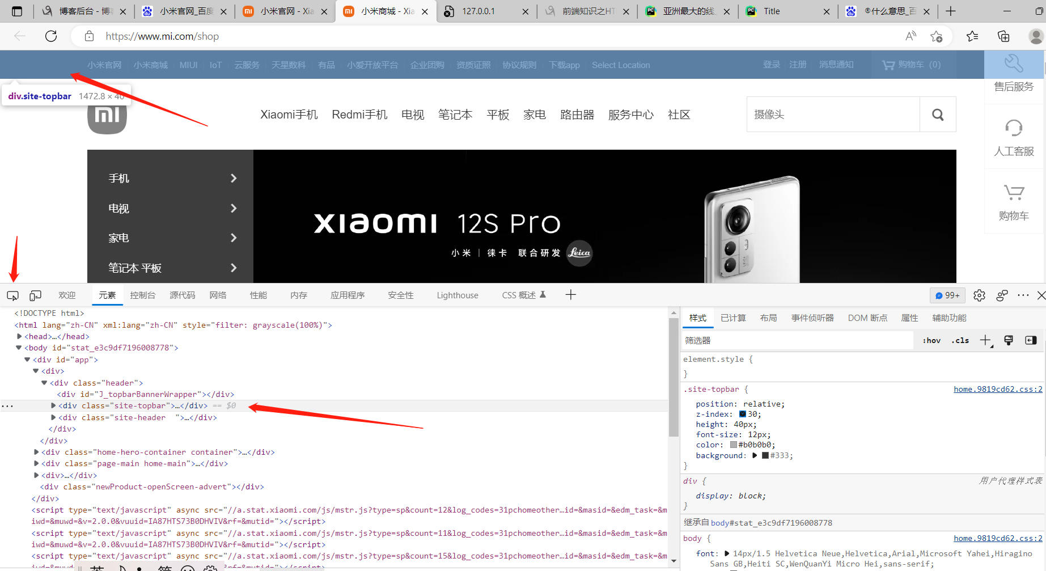This screenshot has width=1046, height=571.
Task: Toggle the computed styles sidebar pane
Action: 1031,341
